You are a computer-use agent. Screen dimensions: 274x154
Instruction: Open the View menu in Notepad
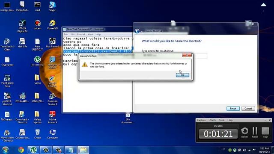pos(90,34)
